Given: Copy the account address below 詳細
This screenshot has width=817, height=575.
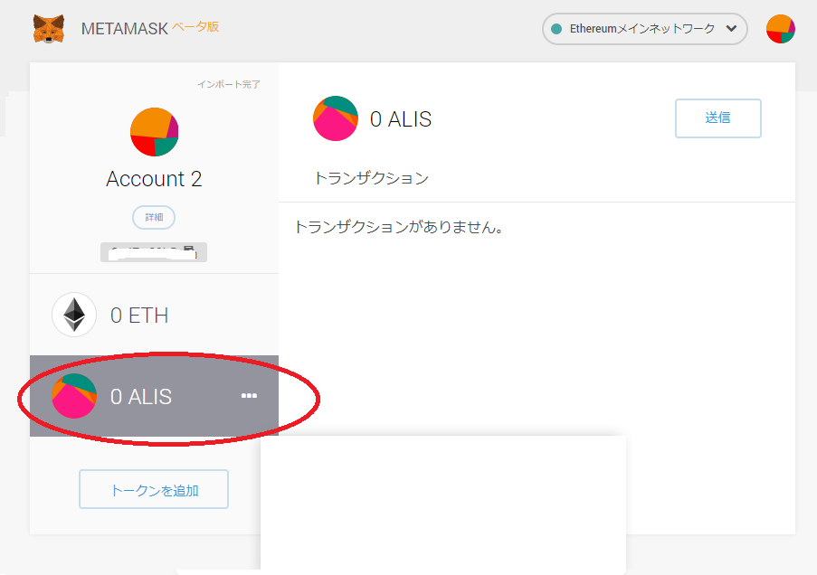Looking at the screenshot, I should (154, 252).
